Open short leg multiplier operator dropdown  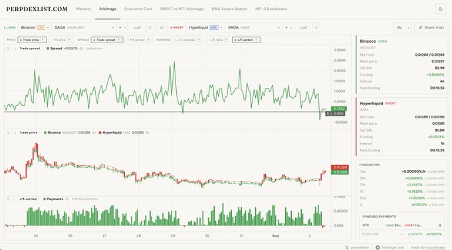pyautogui.click(x=288, y=27)
